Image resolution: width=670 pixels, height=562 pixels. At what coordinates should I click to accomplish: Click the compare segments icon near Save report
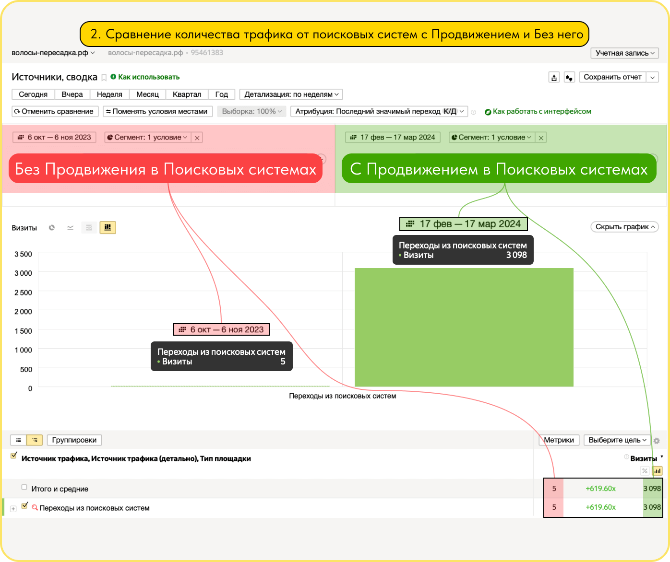pos(569,77)
